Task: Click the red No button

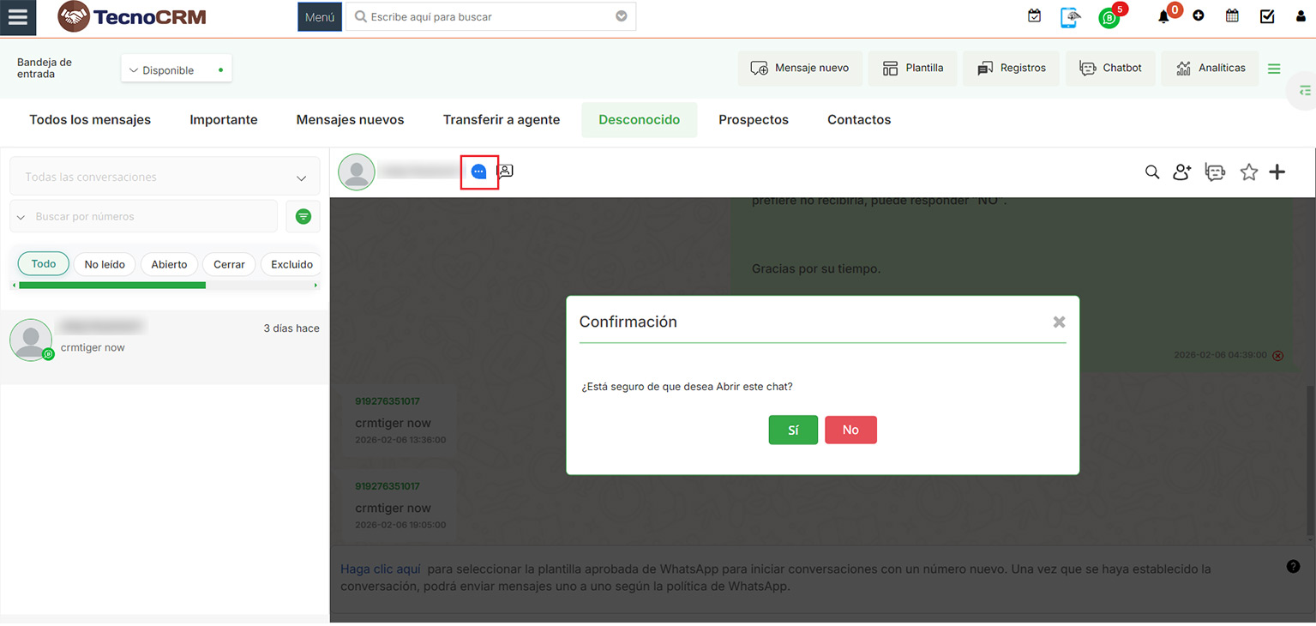Action: (850, 430)
